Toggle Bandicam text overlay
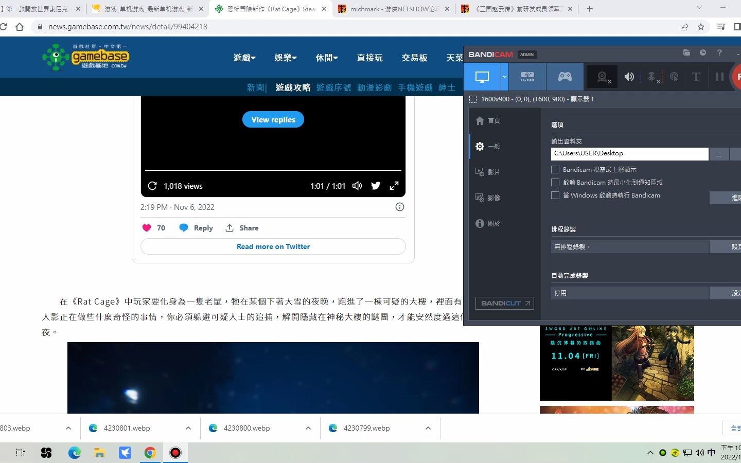This screenshot has height=463, width=741. coord(696,77)
